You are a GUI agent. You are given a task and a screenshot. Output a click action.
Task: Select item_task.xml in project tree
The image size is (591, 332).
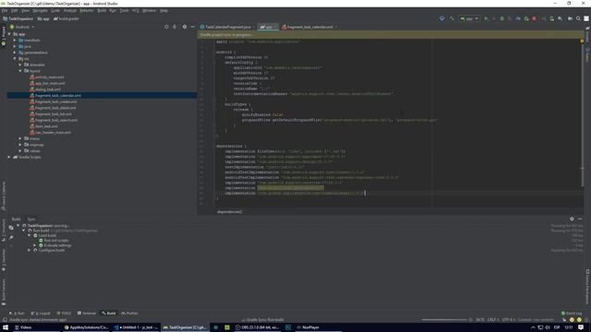pyautogui.click(x=46, y=126)
